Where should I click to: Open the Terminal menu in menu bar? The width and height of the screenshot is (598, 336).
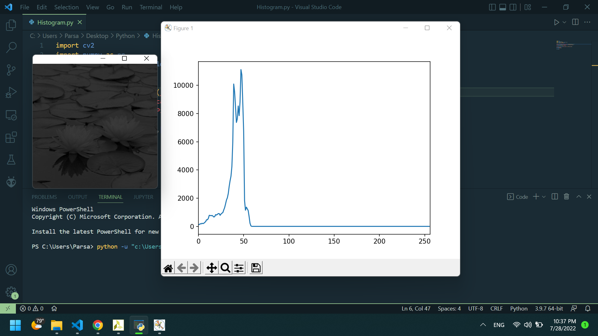(x=151, y=7)
